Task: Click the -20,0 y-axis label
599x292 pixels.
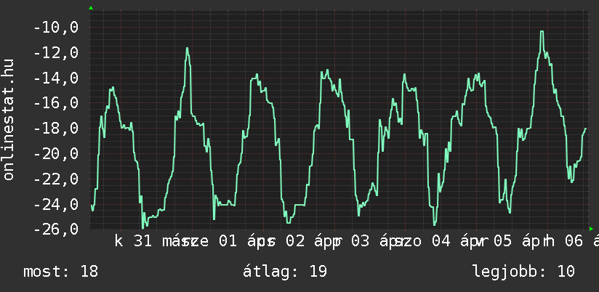Action: coord(56,154)
